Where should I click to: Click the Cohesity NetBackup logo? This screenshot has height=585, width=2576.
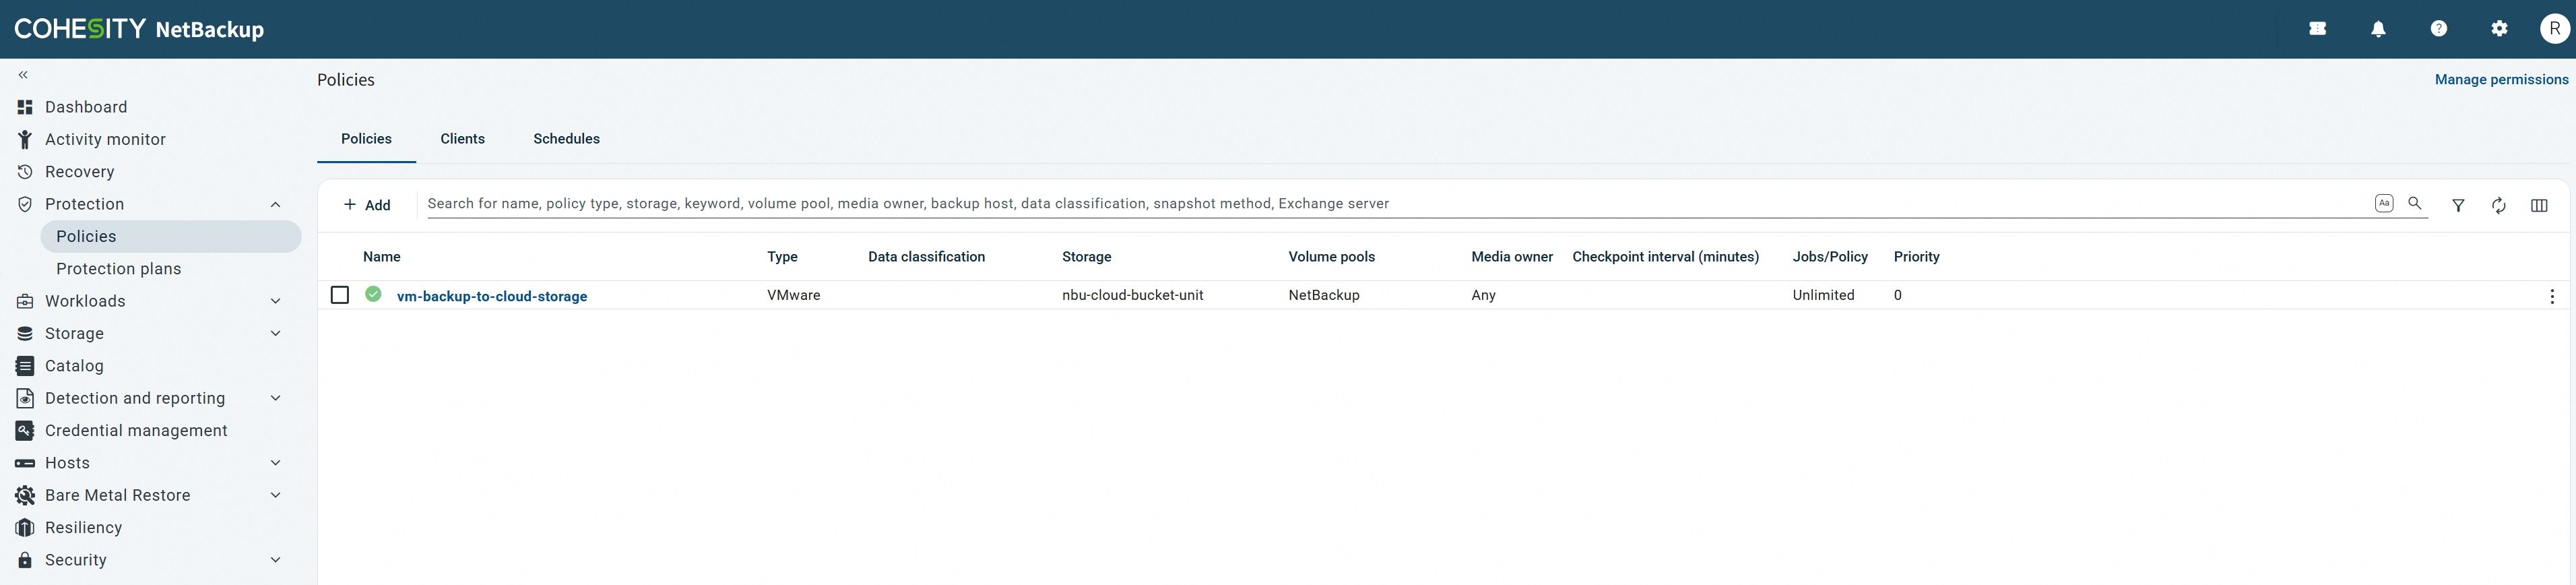[139, 29]
